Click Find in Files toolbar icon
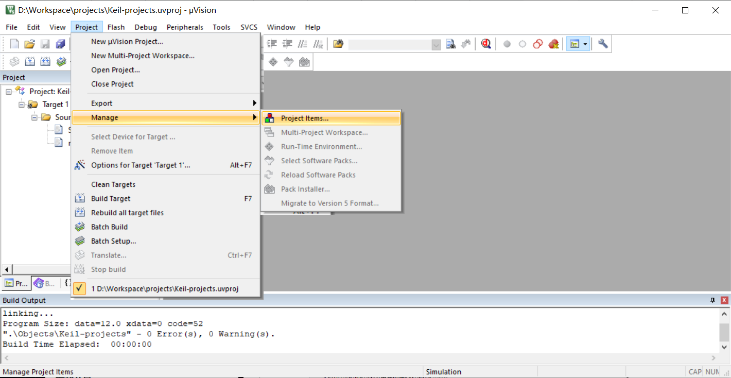The width and height of the screenshot is (731, 378). (x=338, y=44)
